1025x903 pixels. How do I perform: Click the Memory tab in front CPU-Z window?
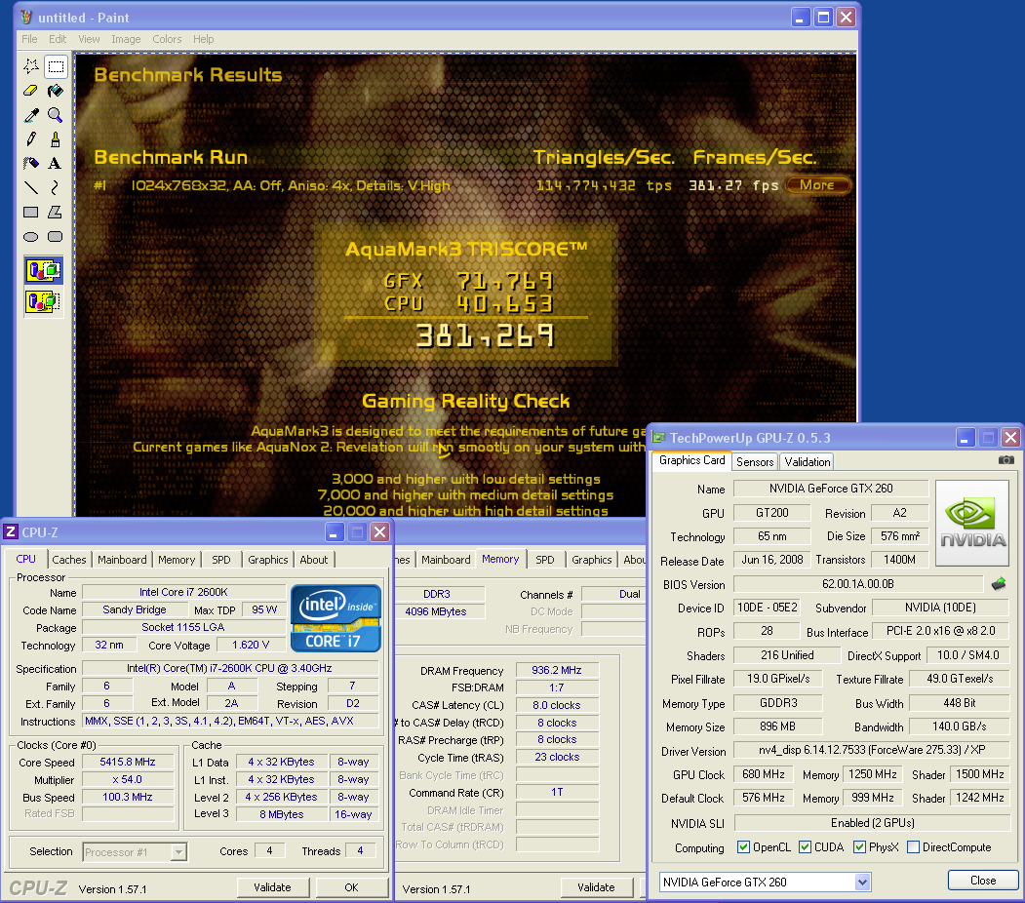click(177, 560)
